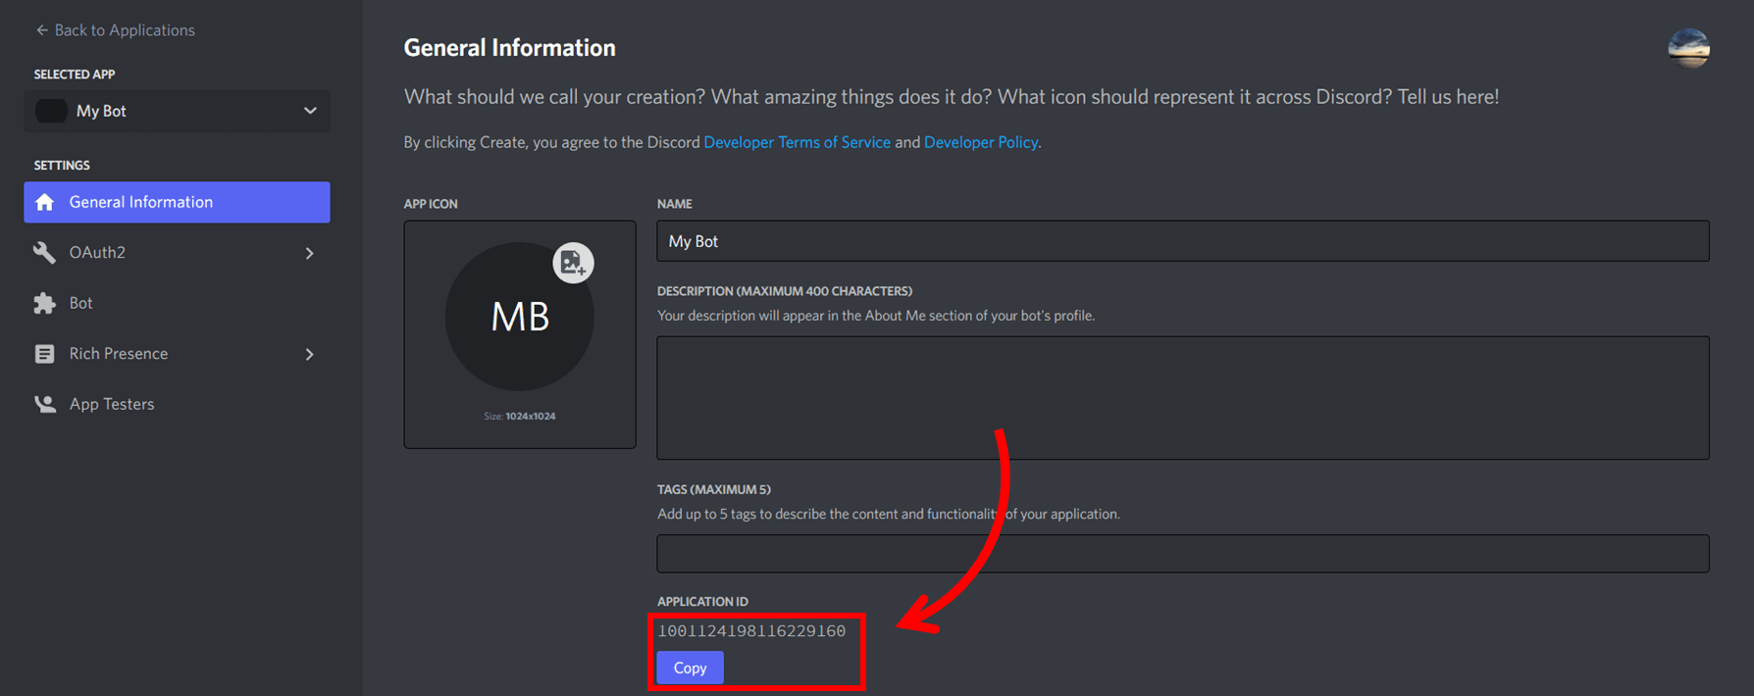1754x696 pixels.
Task: Click the Rich Presence document icon
Action: click(45, 354)
